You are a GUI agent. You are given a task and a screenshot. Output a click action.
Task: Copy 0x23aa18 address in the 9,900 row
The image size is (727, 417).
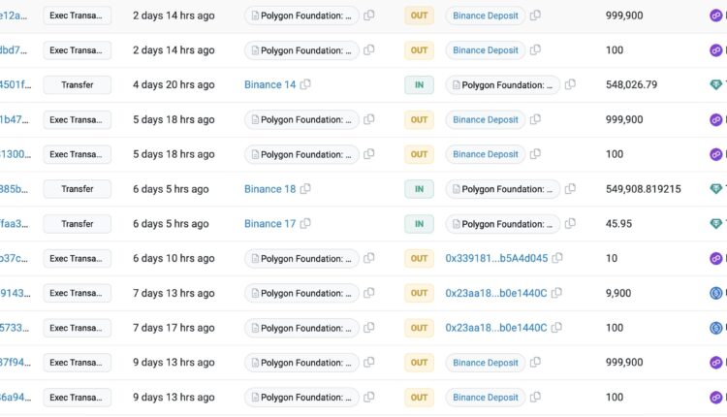(556, 293)
